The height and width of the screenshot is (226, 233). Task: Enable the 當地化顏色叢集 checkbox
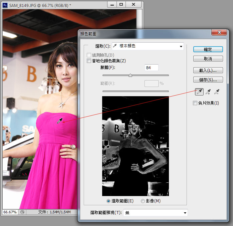89,61
